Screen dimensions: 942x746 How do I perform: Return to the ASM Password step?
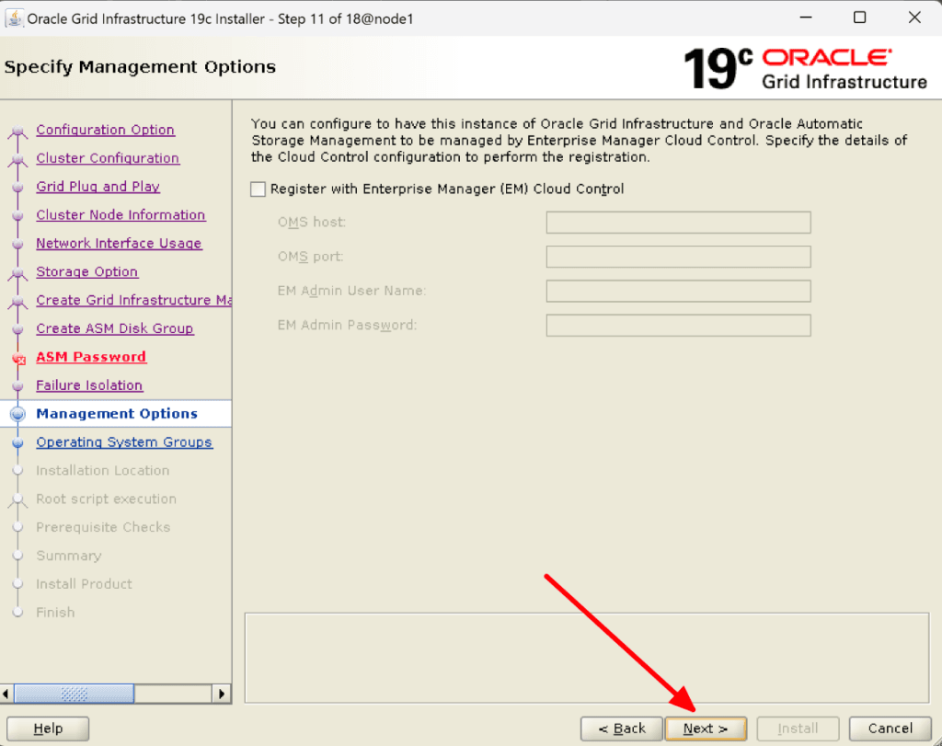tap(91, 357)
